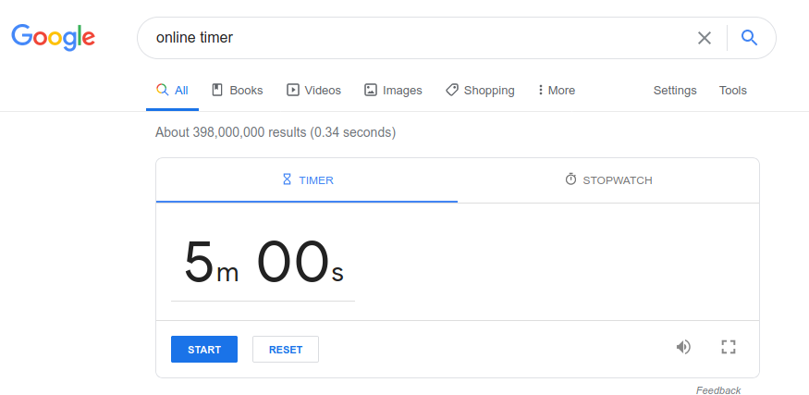Mute the timer sound
The image size is (809, 395).
[683, 347]
